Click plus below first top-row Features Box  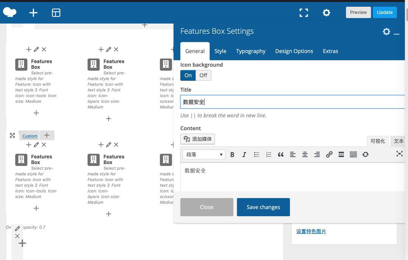coord(36,113)
